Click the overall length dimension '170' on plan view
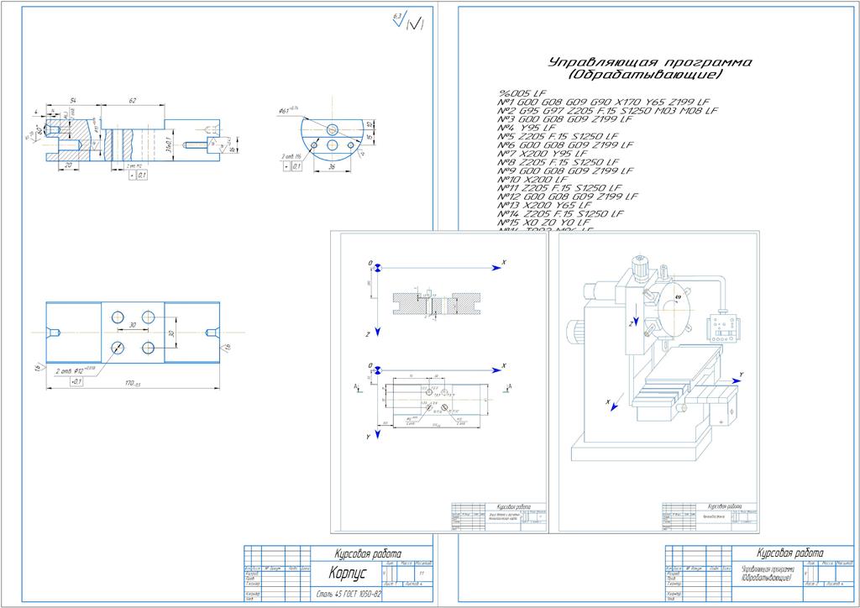The width and height of the screenshot is (860, 608). 132,384
